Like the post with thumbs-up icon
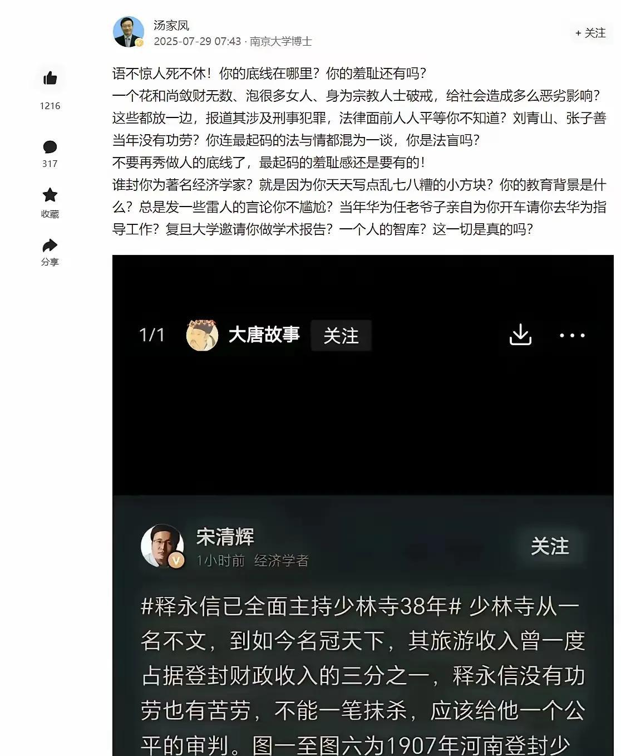 [x=50, y=78]
